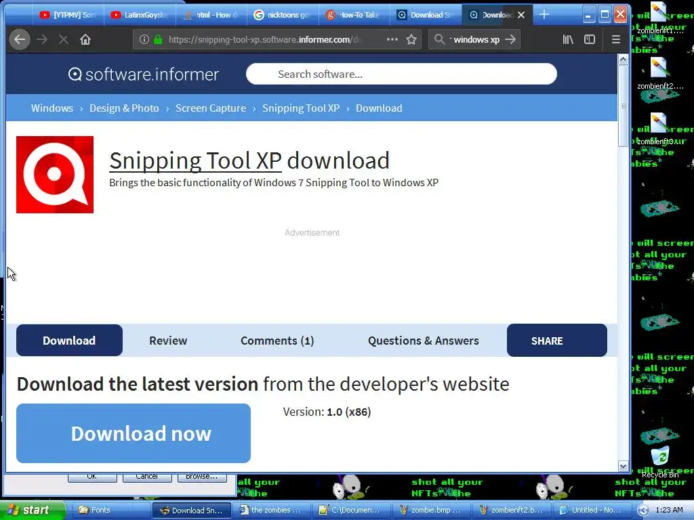Click the software.informer logo
Screen dimensions: 694x520
[144, 74]
